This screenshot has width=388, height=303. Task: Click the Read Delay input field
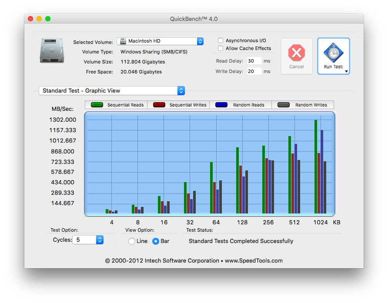click(254, 61)
